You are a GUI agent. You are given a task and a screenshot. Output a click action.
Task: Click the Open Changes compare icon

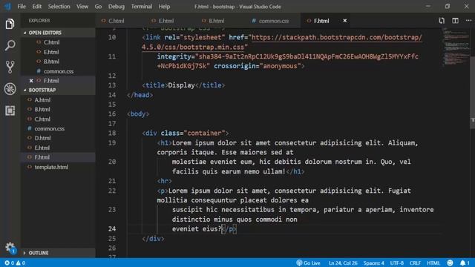tap(442, 21)
